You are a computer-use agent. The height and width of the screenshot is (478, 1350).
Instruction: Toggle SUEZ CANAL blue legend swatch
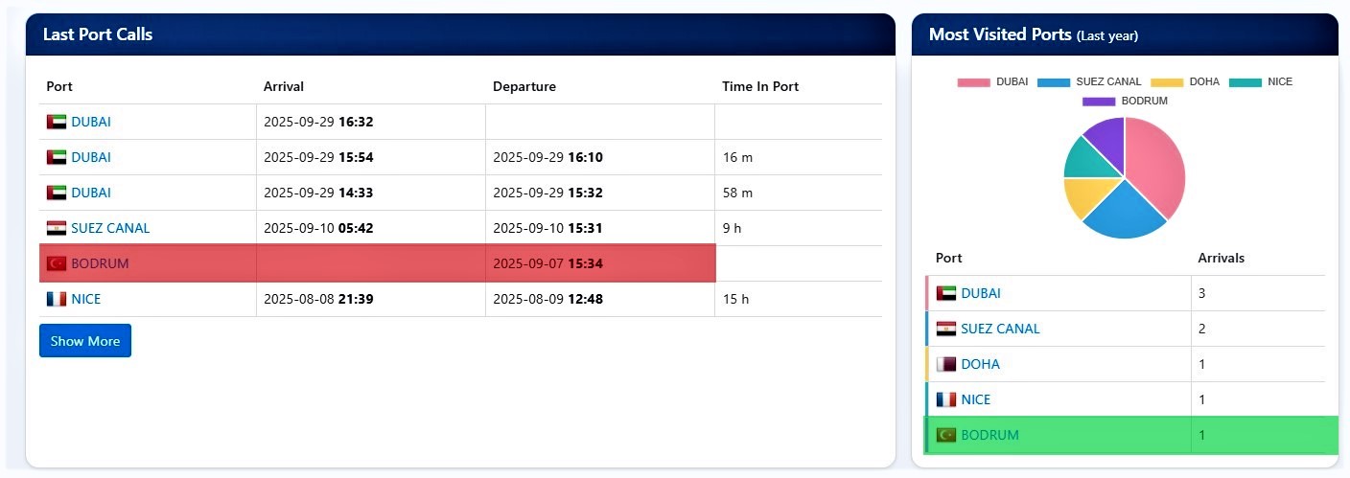pos(1054,82)
